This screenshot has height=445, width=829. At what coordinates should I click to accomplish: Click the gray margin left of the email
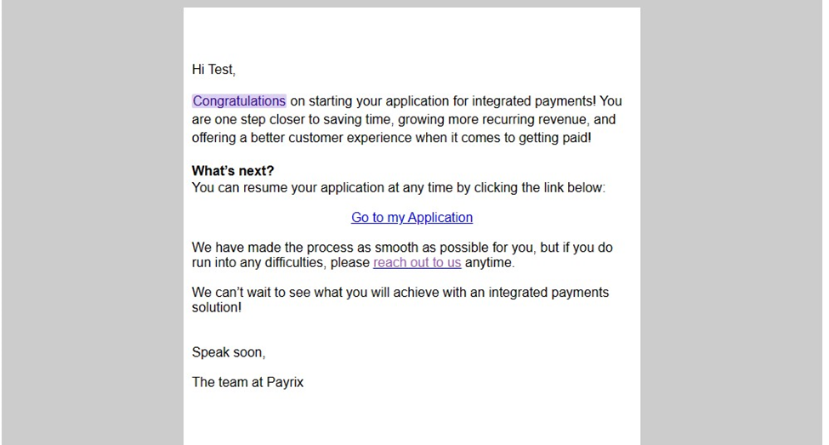click(93, 222)
